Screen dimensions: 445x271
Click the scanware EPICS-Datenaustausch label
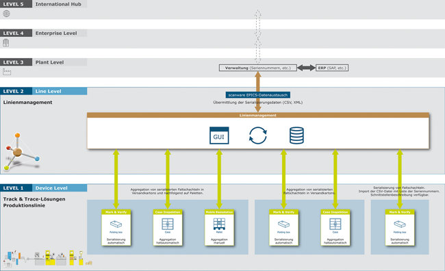pos(257,94)
